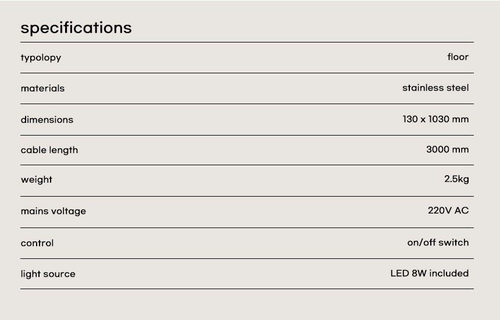The image size is (500, 320).
Task: Select the typology label
Action: (41, 58)
